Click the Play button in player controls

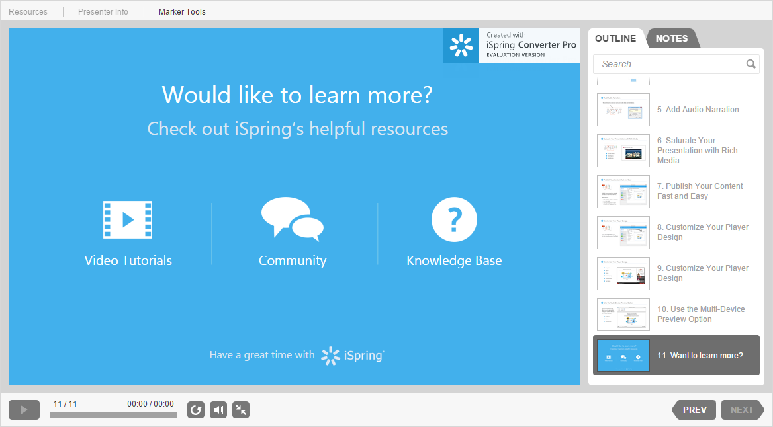[24, 410]
